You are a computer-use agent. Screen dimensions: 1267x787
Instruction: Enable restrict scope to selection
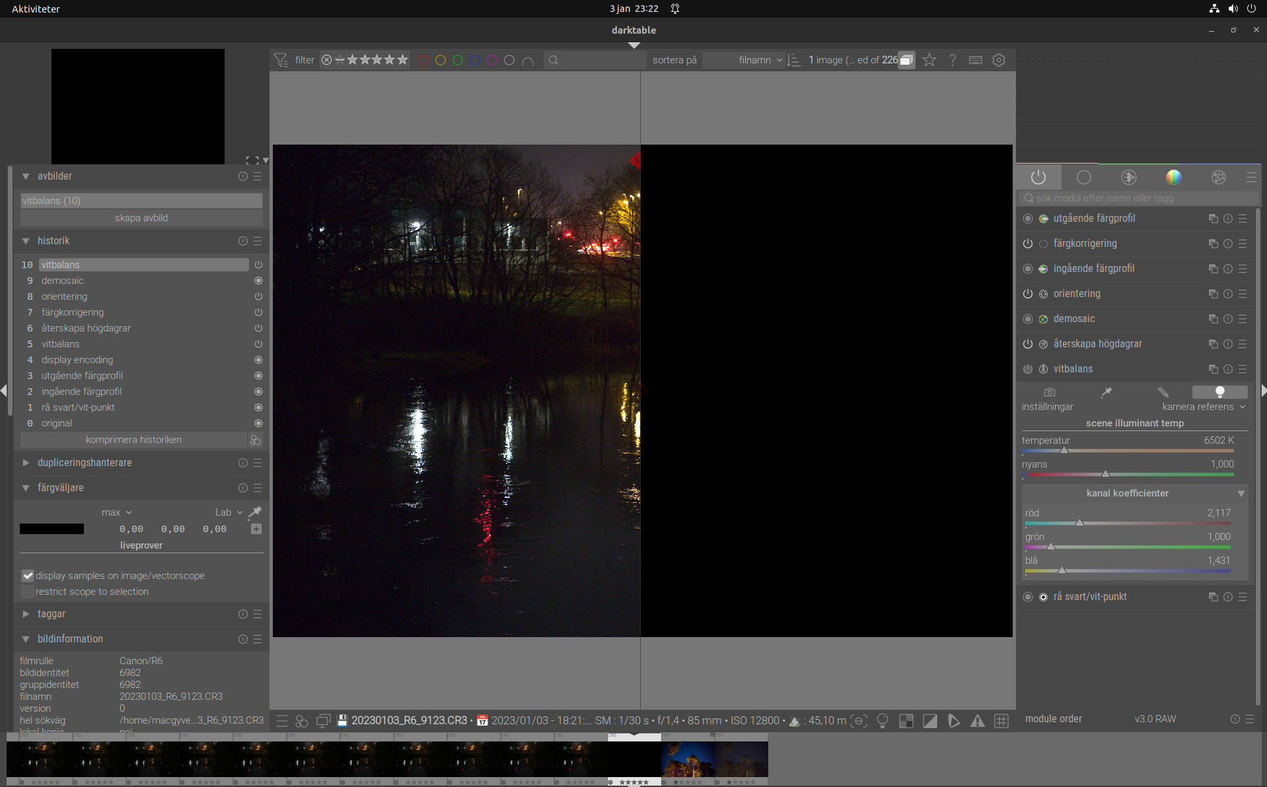(x=28, y=592)
